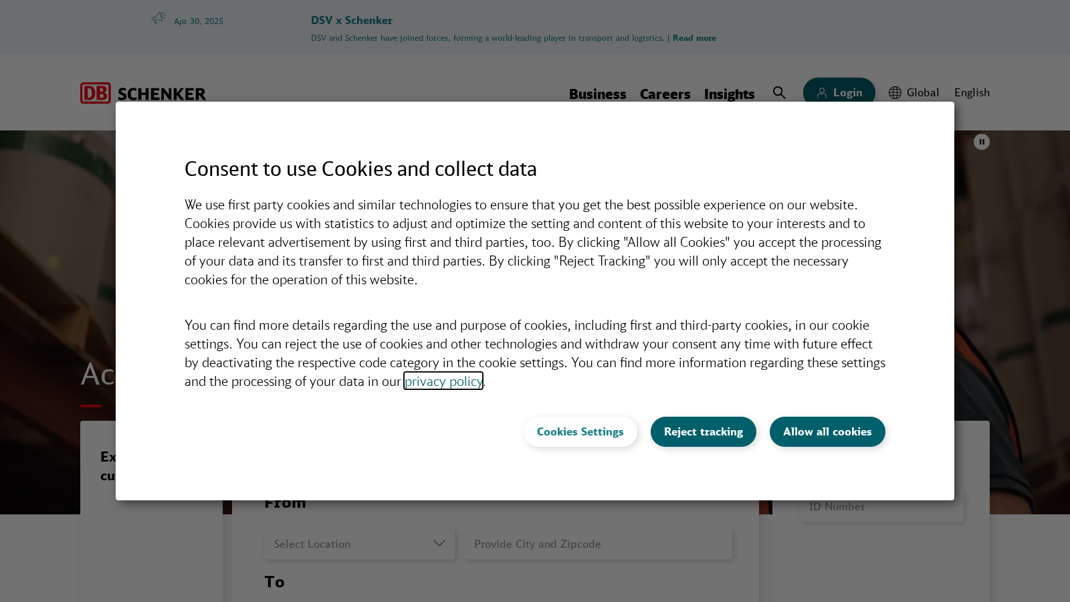Expand the Select Location dropdown
1070x602 pixels.
[x=359, y=544]
